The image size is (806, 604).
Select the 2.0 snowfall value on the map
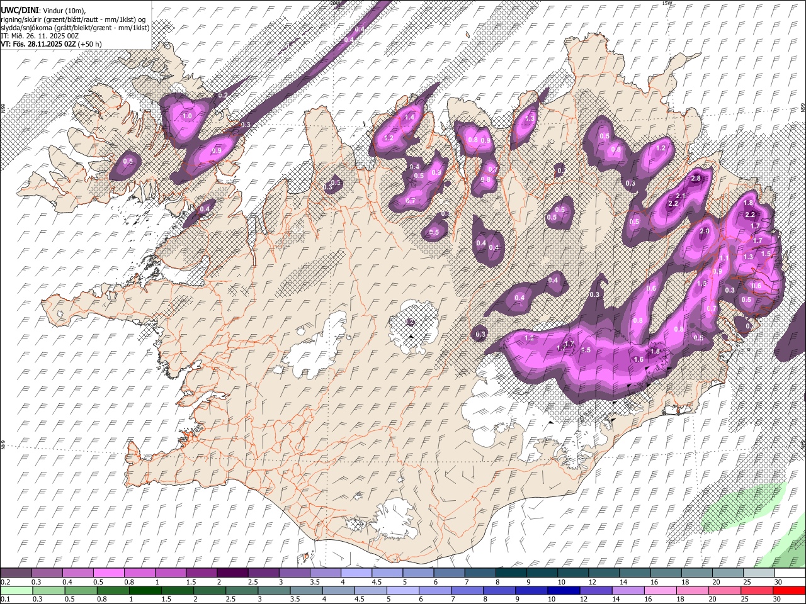point(705,232)
